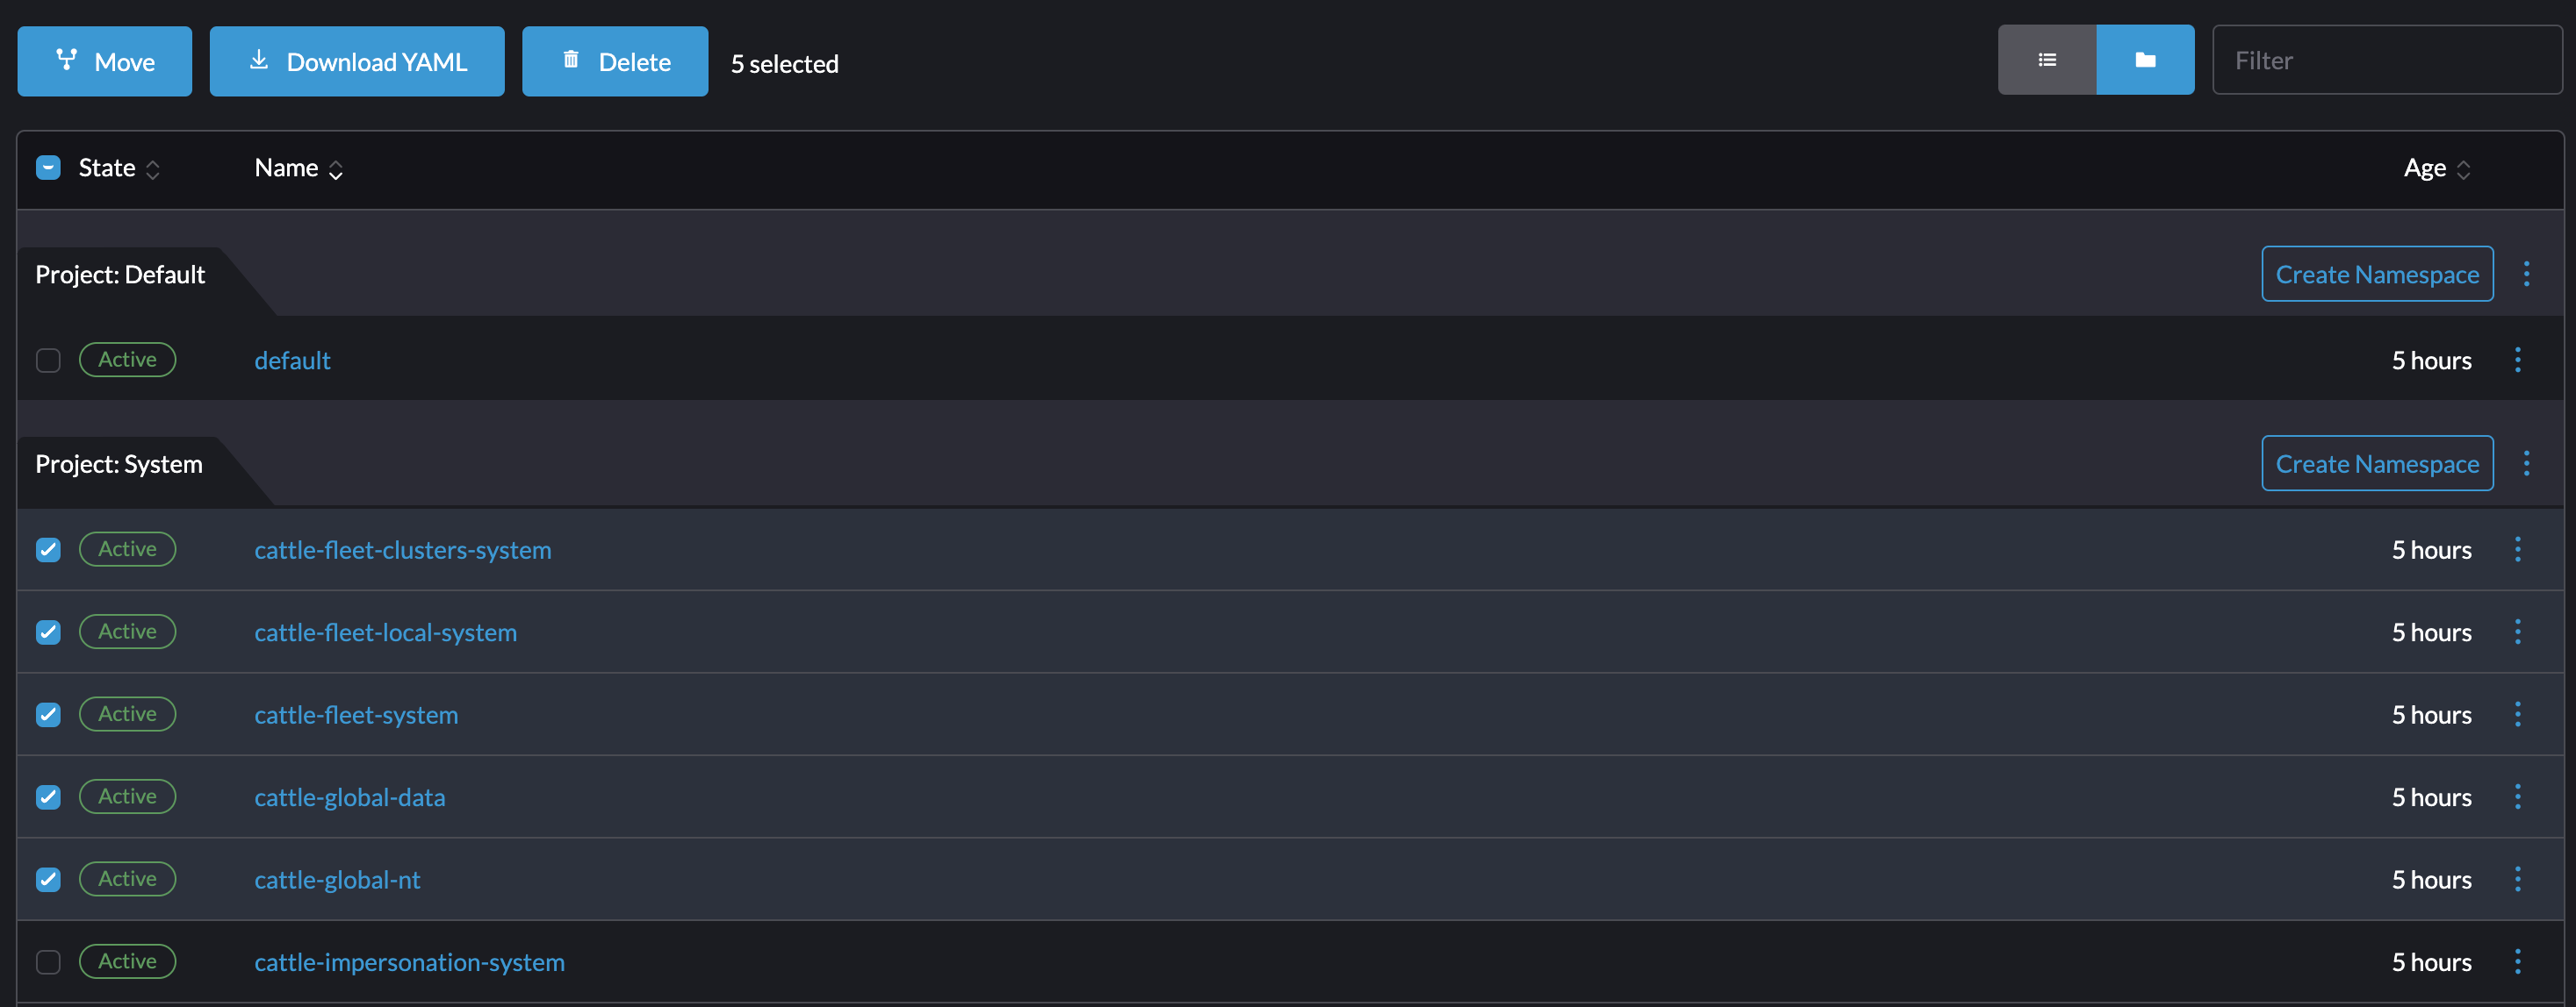Switch to flat list view icon
Screen dimensions: 2576x1007
[x=2048, y=59]
